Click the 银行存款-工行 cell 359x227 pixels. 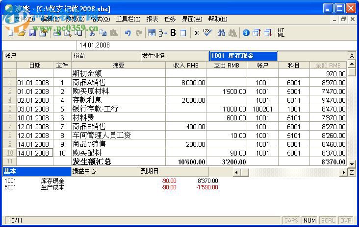coord(118,109)
